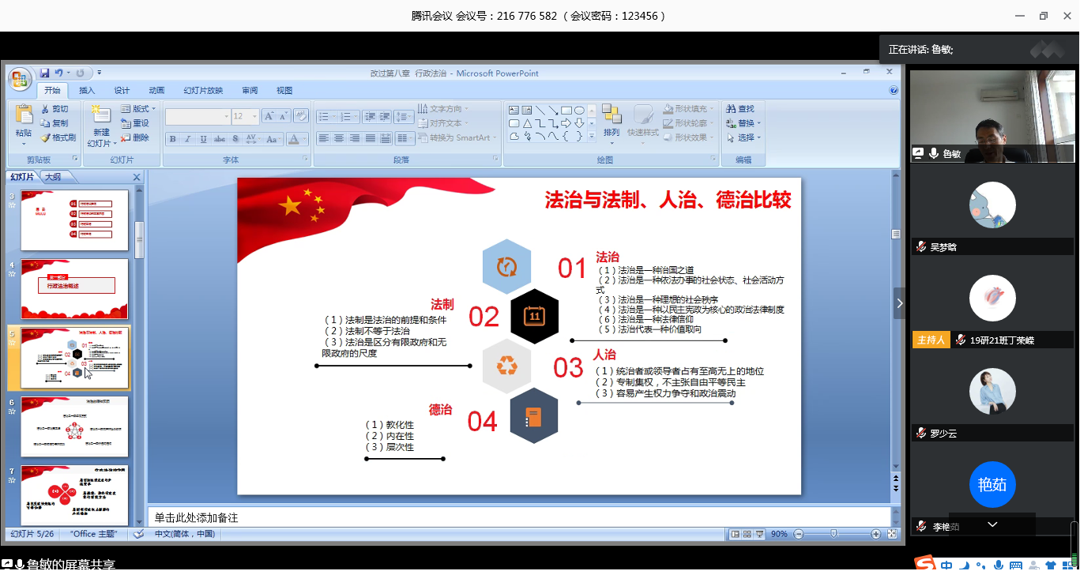1080x571 pixels.
Task: Apply italic formatting
Action: 188,139
